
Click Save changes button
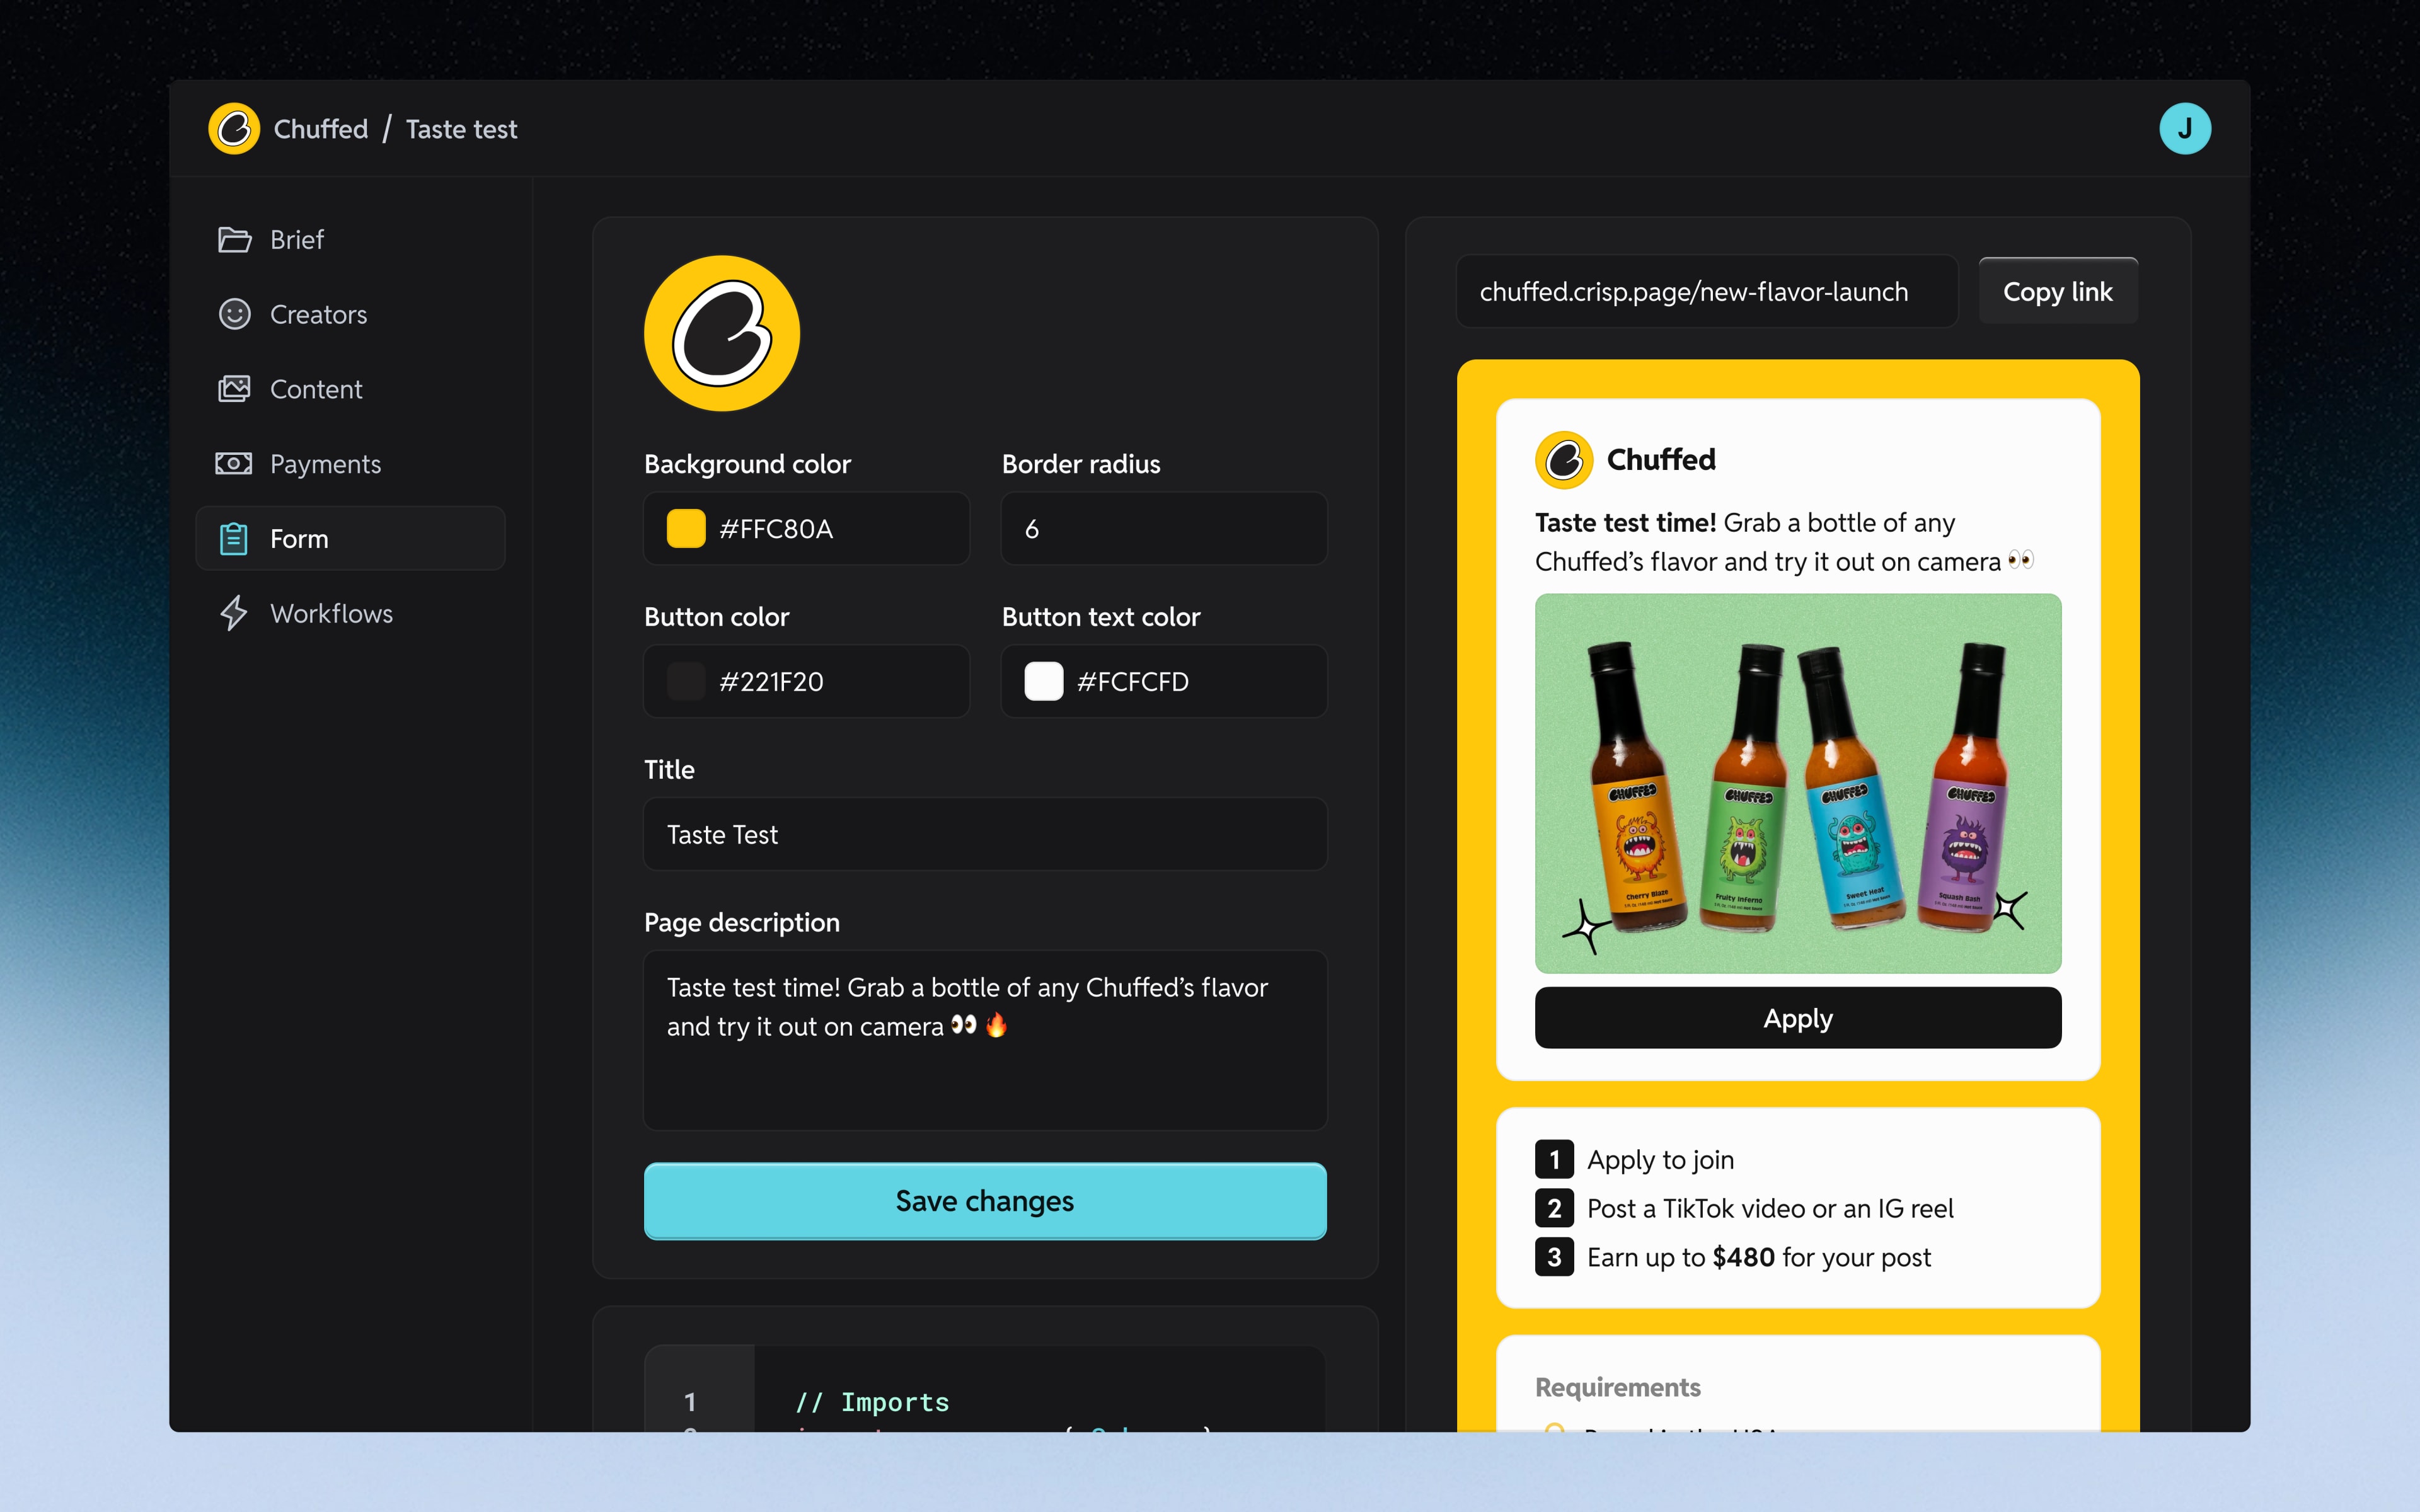coord(985,1201)
